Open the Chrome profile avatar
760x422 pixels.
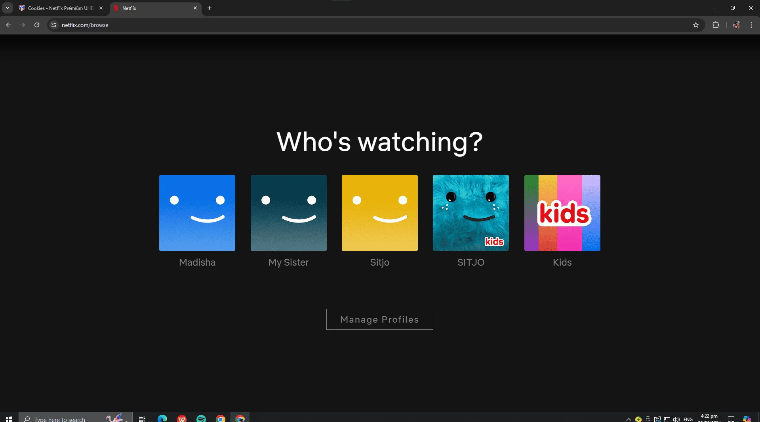737,25
